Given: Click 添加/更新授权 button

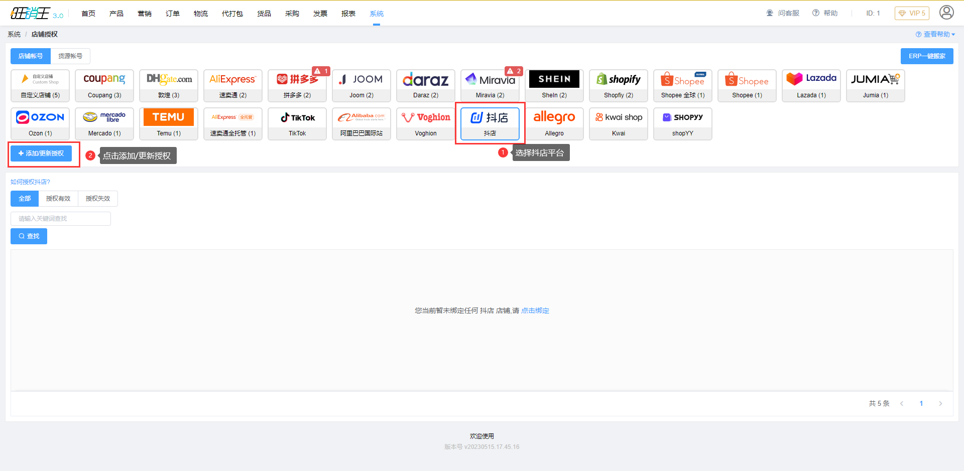Looking at the screenshot, I should point(41,153).
